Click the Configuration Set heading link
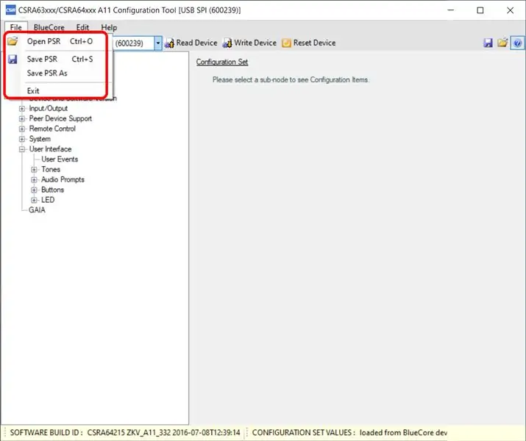 click(x=222, y=62)
